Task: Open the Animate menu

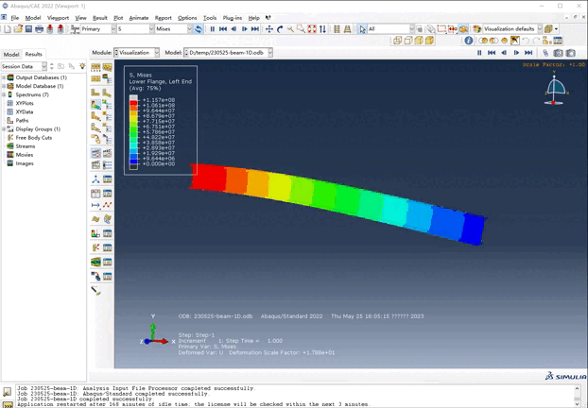Action: (138, 18)
